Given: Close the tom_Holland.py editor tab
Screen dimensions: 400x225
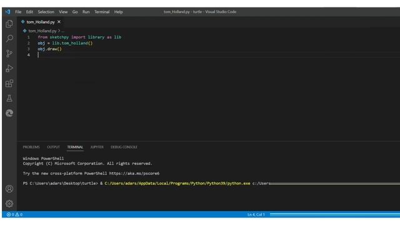Looking at the screenshot, I should 59,22.
